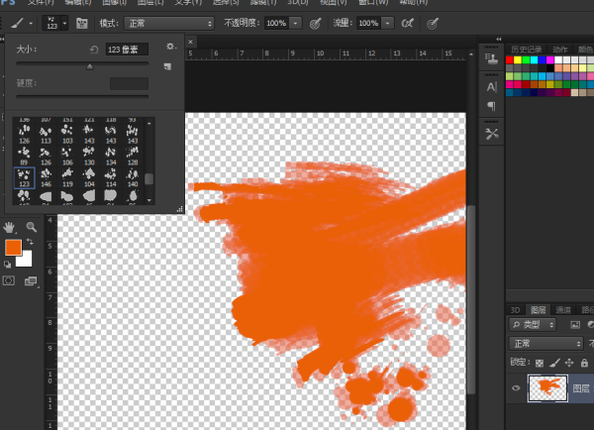Switch to the Channels (通道) tab

pos(563,310)
